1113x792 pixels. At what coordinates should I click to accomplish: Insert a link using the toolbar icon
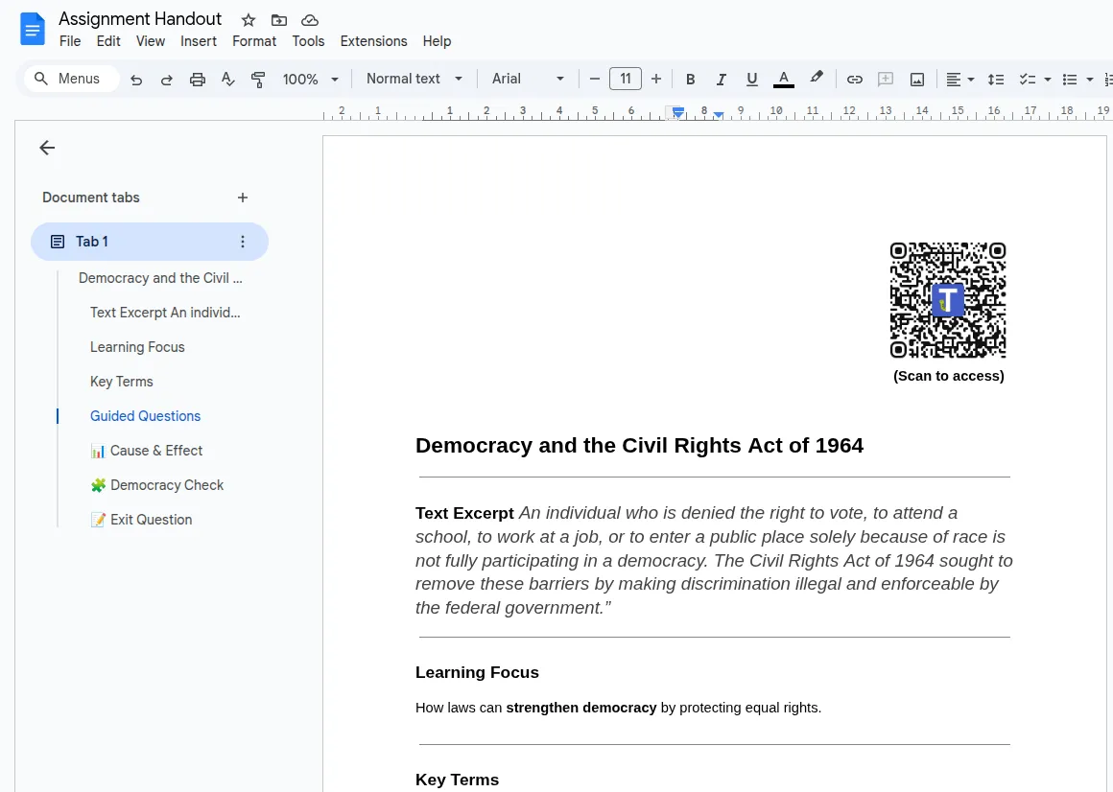tap(854, 79)
